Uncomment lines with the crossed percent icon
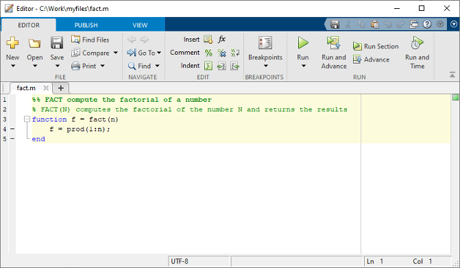The width and height of the screenshot is (460, 268). coord(222,53)
